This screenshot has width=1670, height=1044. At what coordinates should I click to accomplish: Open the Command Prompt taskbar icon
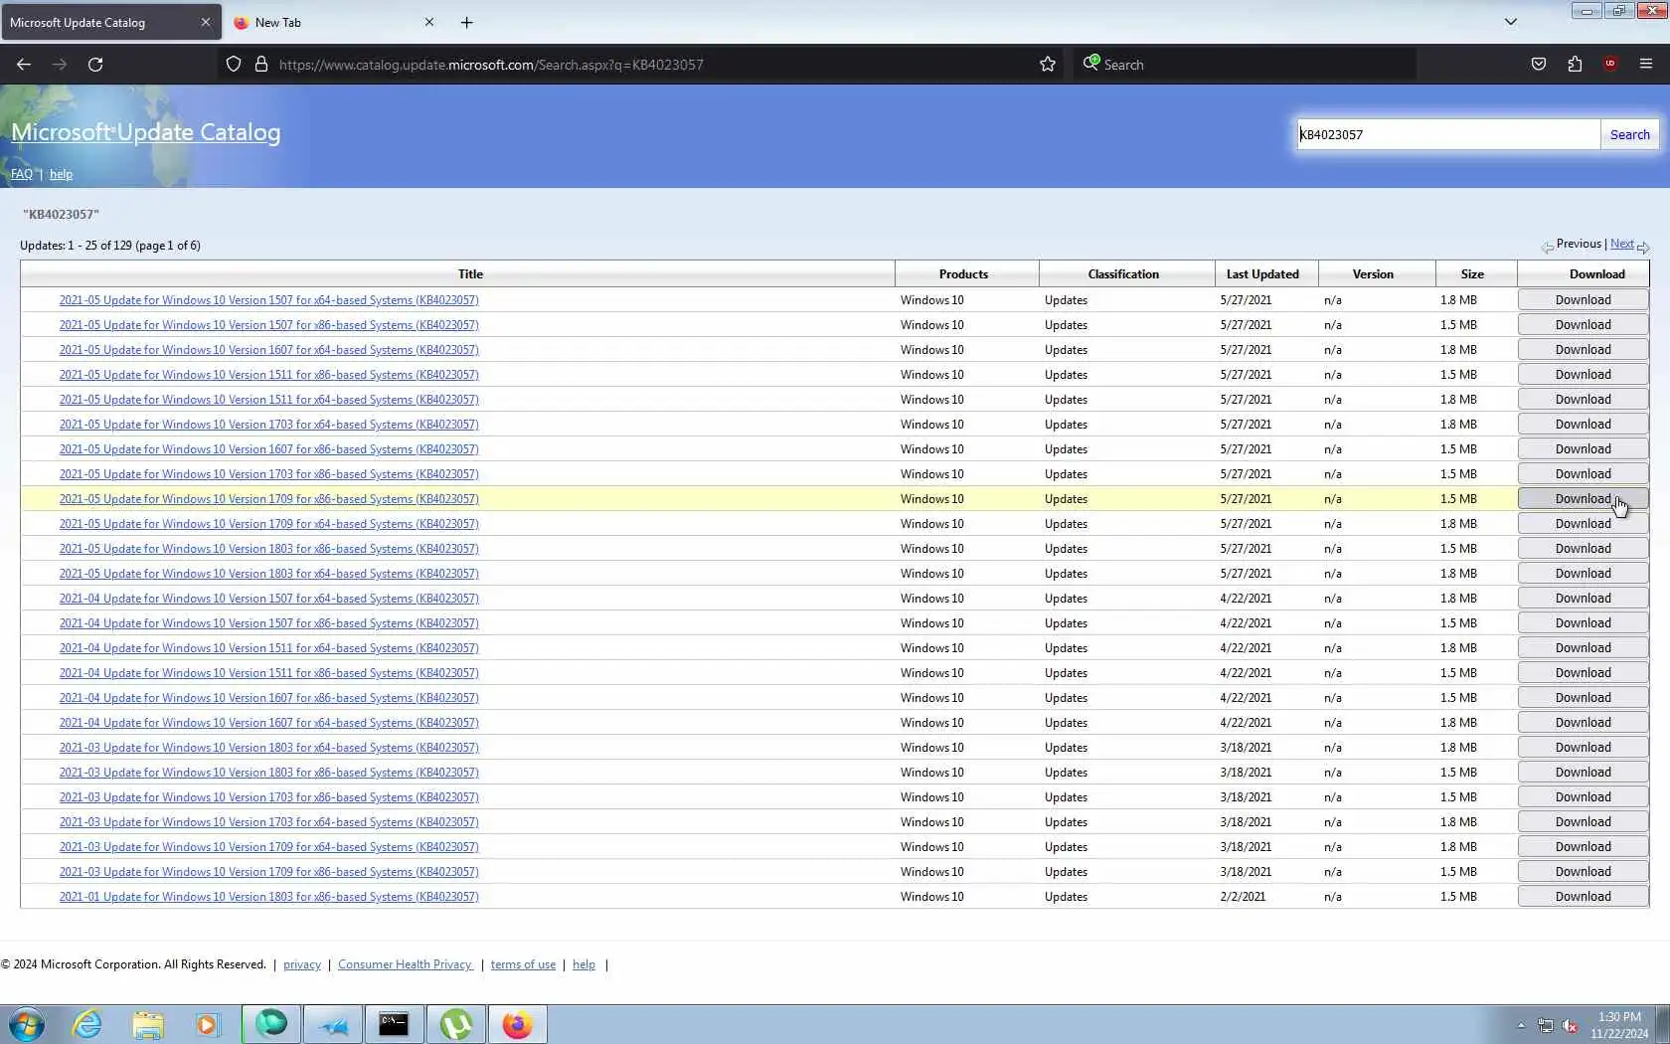(x=394, y=1024)
